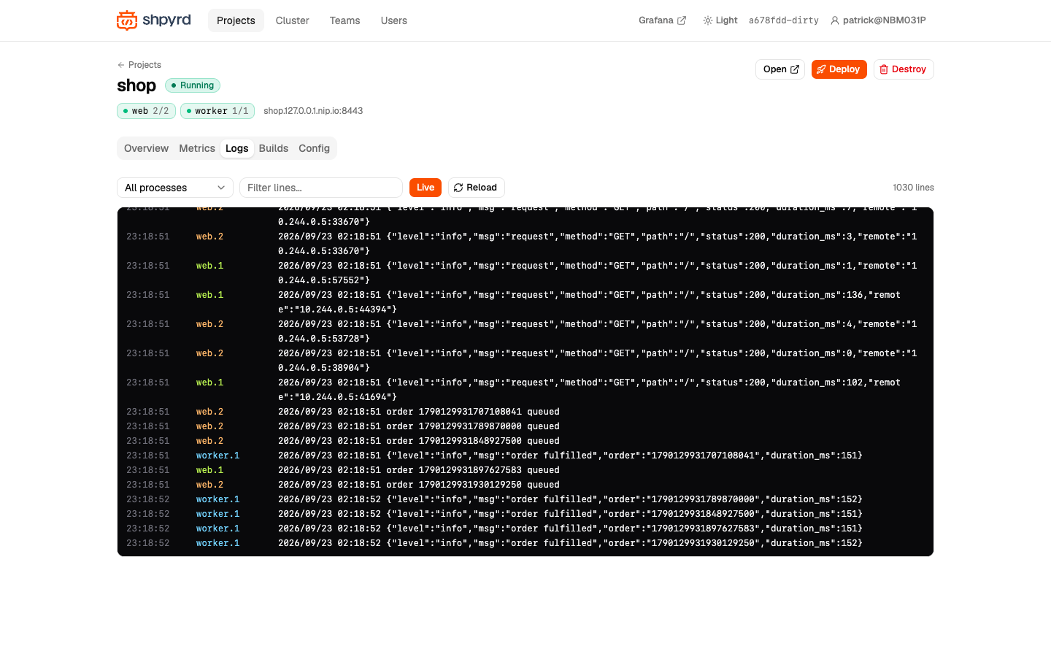Click the order fulfilled log for 1790129931930129250

tap(525, 543)
